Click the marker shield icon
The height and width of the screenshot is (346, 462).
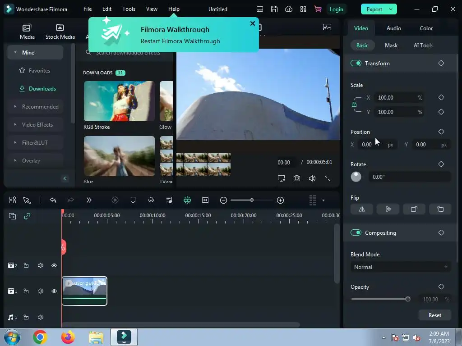(133, 200)
